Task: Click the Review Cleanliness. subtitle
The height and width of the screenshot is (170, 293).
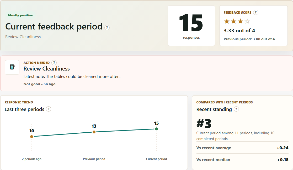Action: (24, 37)
